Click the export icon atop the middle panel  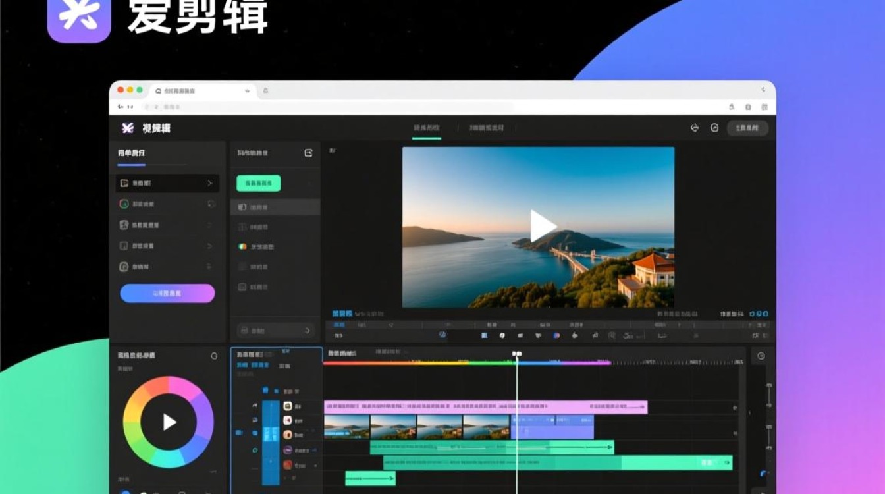coord(308,153)
